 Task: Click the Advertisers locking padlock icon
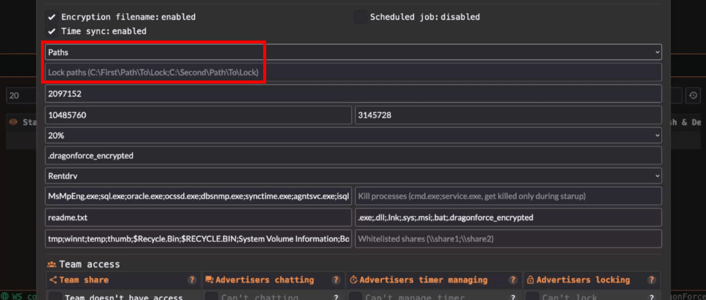click(530, 280)
